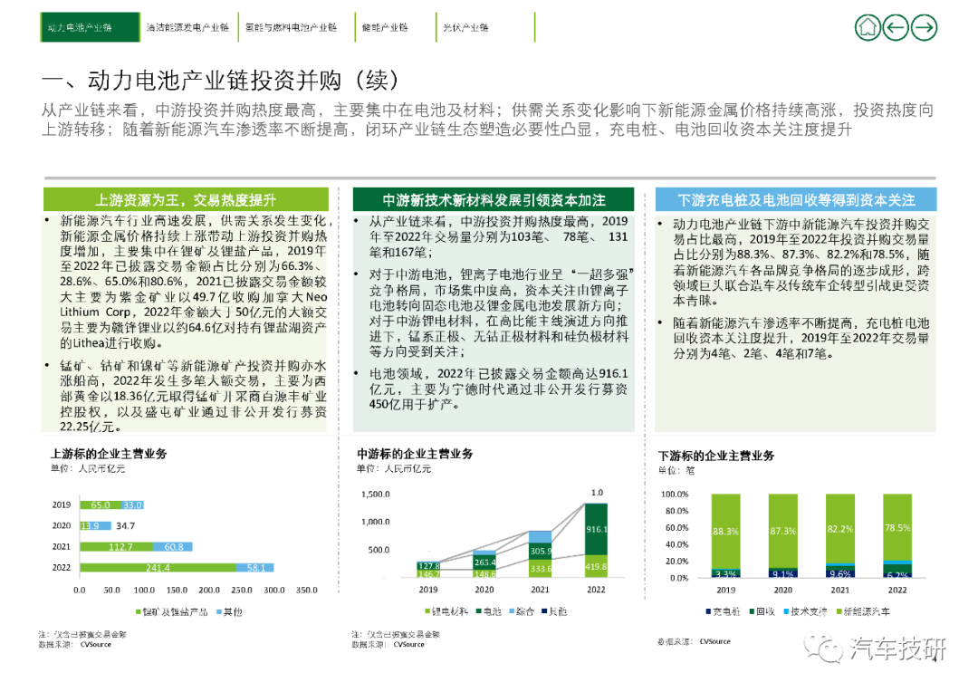Click the 88.3% bar for 2019

point(726,531)
